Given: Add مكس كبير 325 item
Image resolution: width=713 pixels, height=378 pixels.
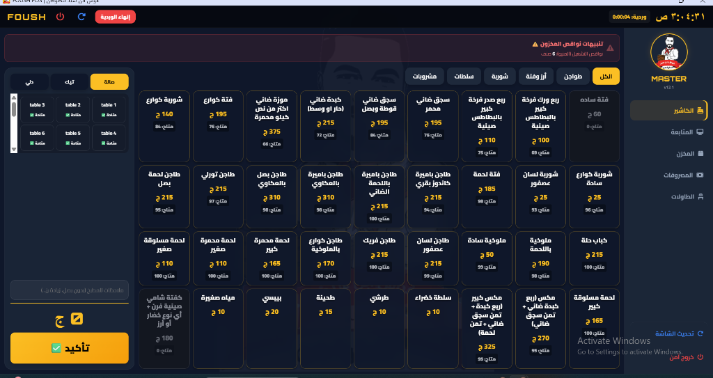Looking at the screenshot, I should 487,329.
